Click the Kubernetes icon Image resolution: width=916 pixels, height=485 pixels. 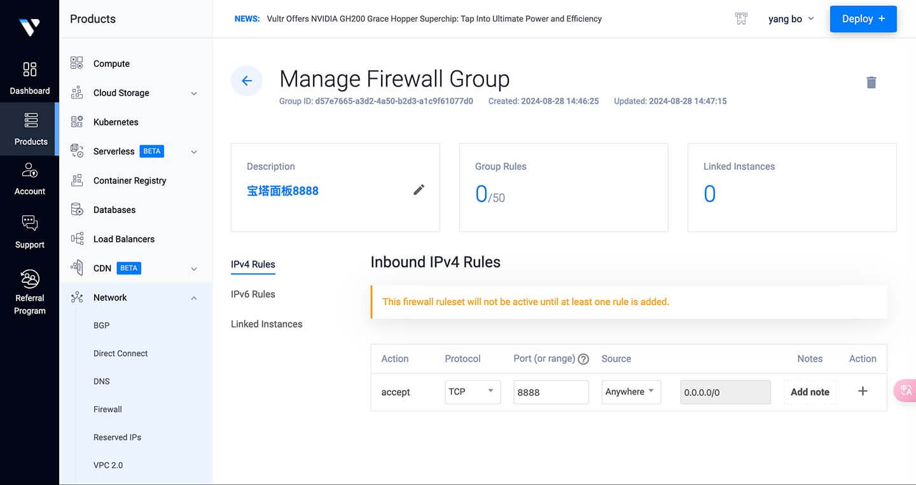[77, 121]
